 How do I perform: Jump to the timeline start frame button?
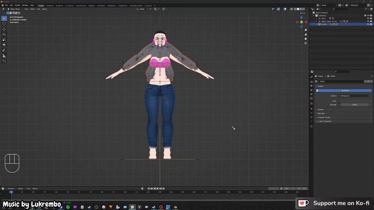pos(148,188)
